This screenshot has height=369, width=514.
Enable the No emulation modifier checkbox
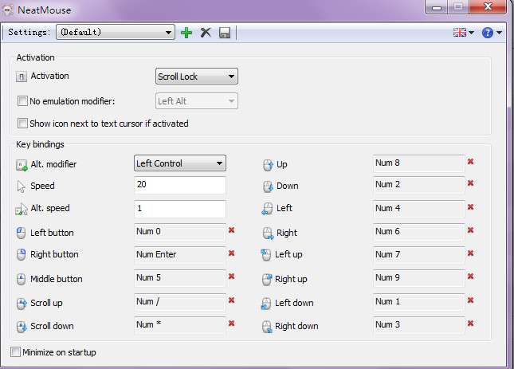22,101
